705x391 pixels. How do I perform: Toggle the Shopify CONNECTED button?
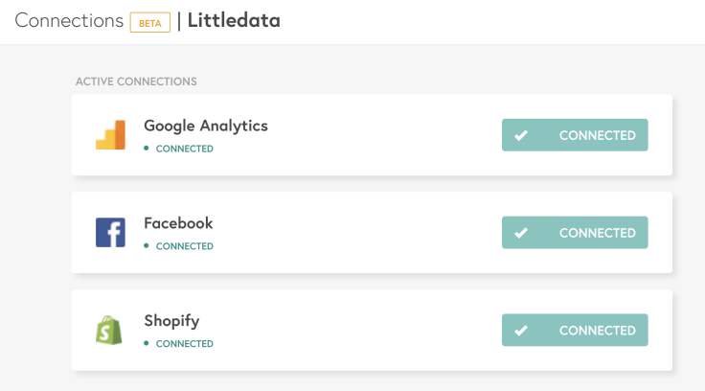(575, 330)
